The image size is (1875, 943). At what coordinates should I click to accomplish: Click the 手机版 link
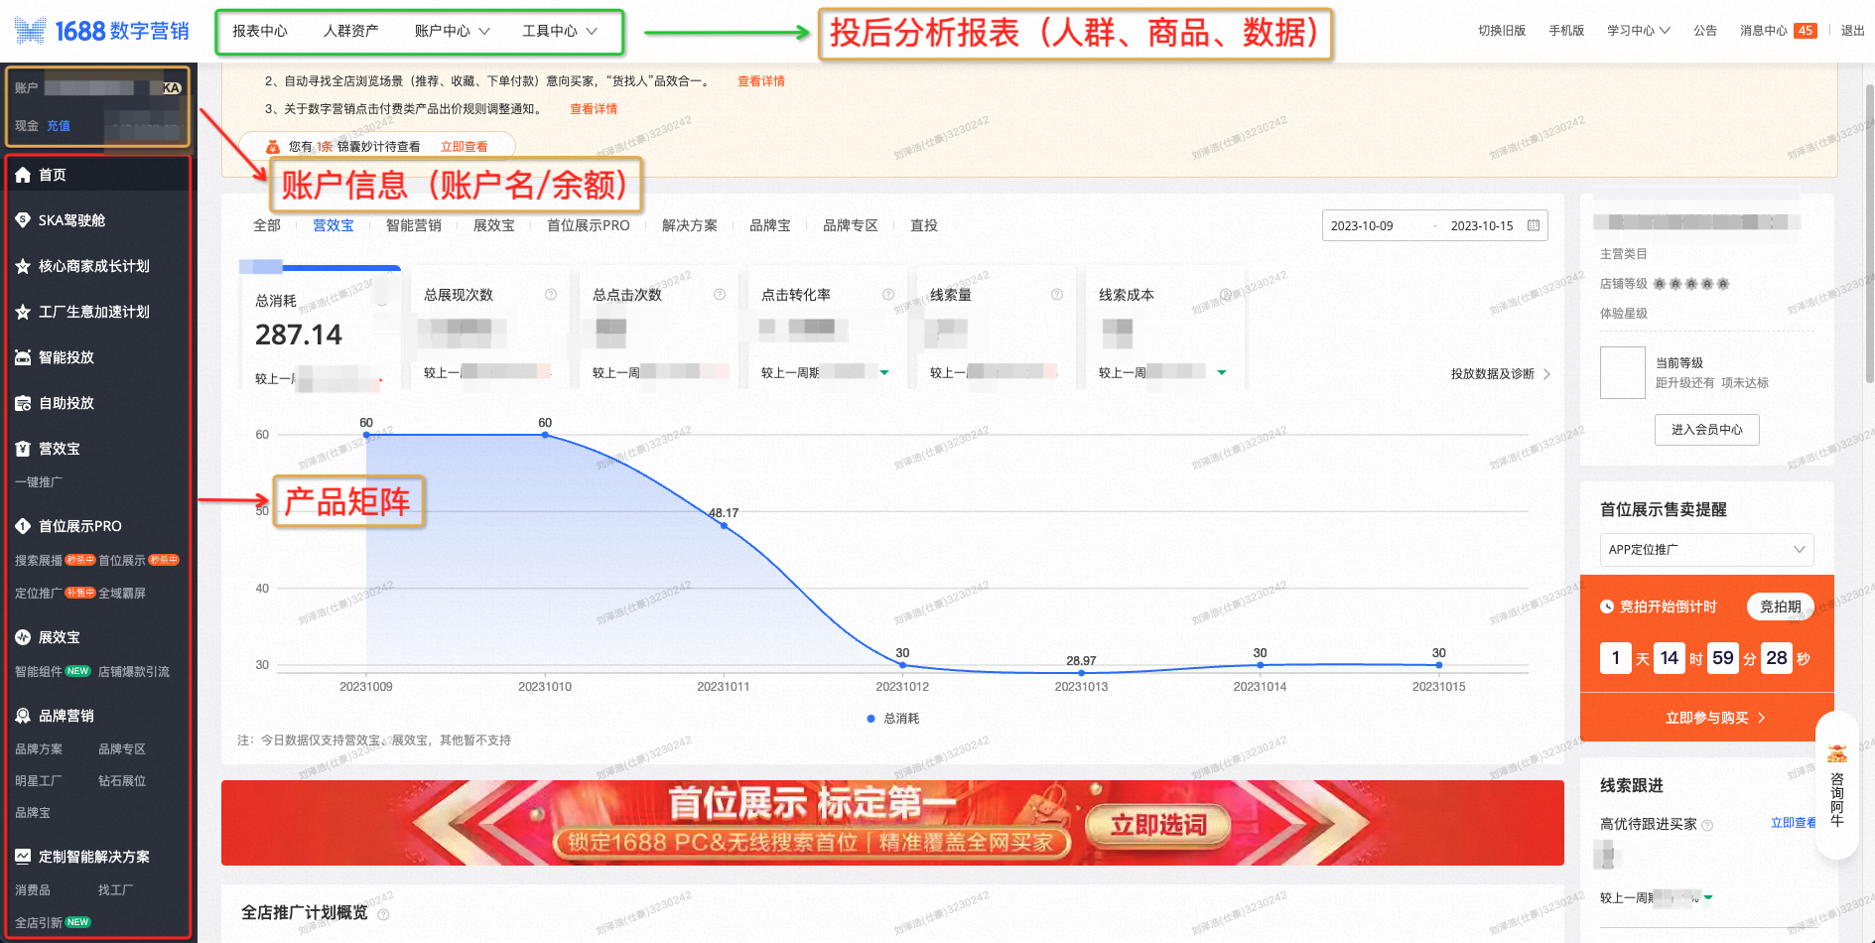point(1566,31)
